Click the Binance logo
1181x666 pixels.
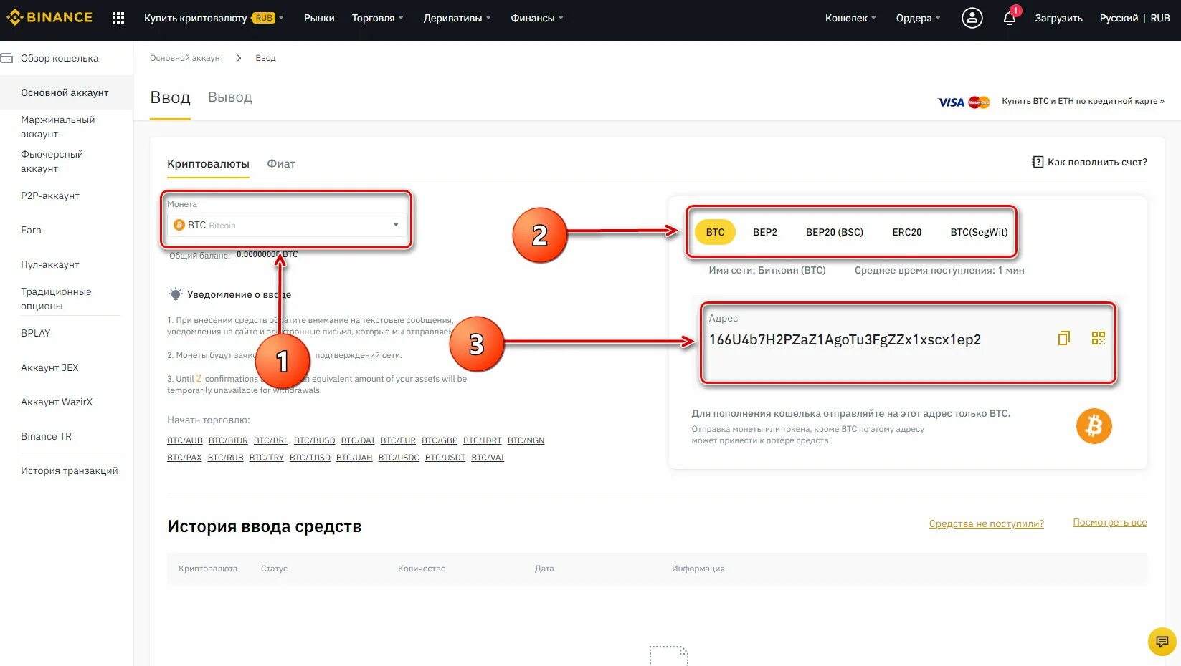pos(49,17)
